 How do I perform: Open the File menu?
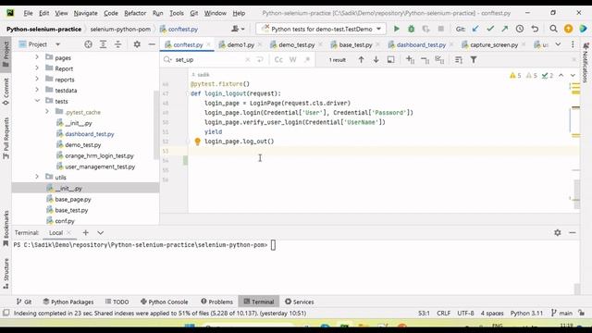pos(28,13)
